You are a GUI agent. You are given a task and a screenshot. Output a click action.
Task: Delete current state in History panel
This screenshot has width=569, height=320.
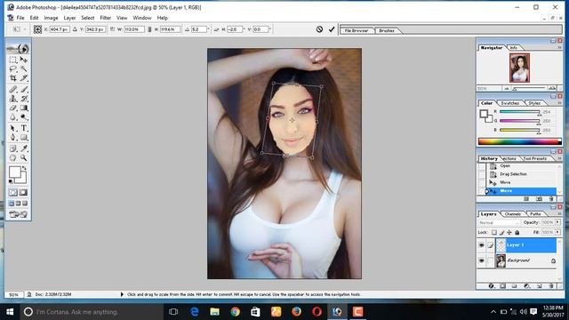(x=551, y=199)
